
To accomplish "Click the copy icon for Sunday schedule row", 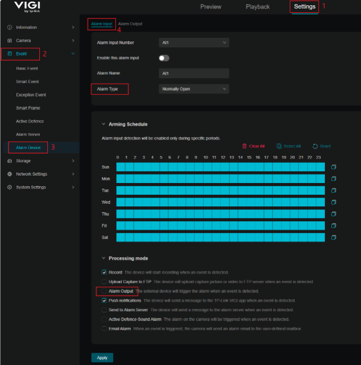I will (x=333, y=167).
